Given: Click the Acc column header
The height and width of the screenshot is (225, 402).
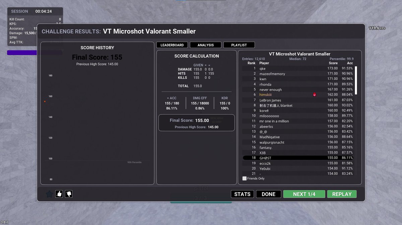Looking at the screenshot, I should [350, 63].
